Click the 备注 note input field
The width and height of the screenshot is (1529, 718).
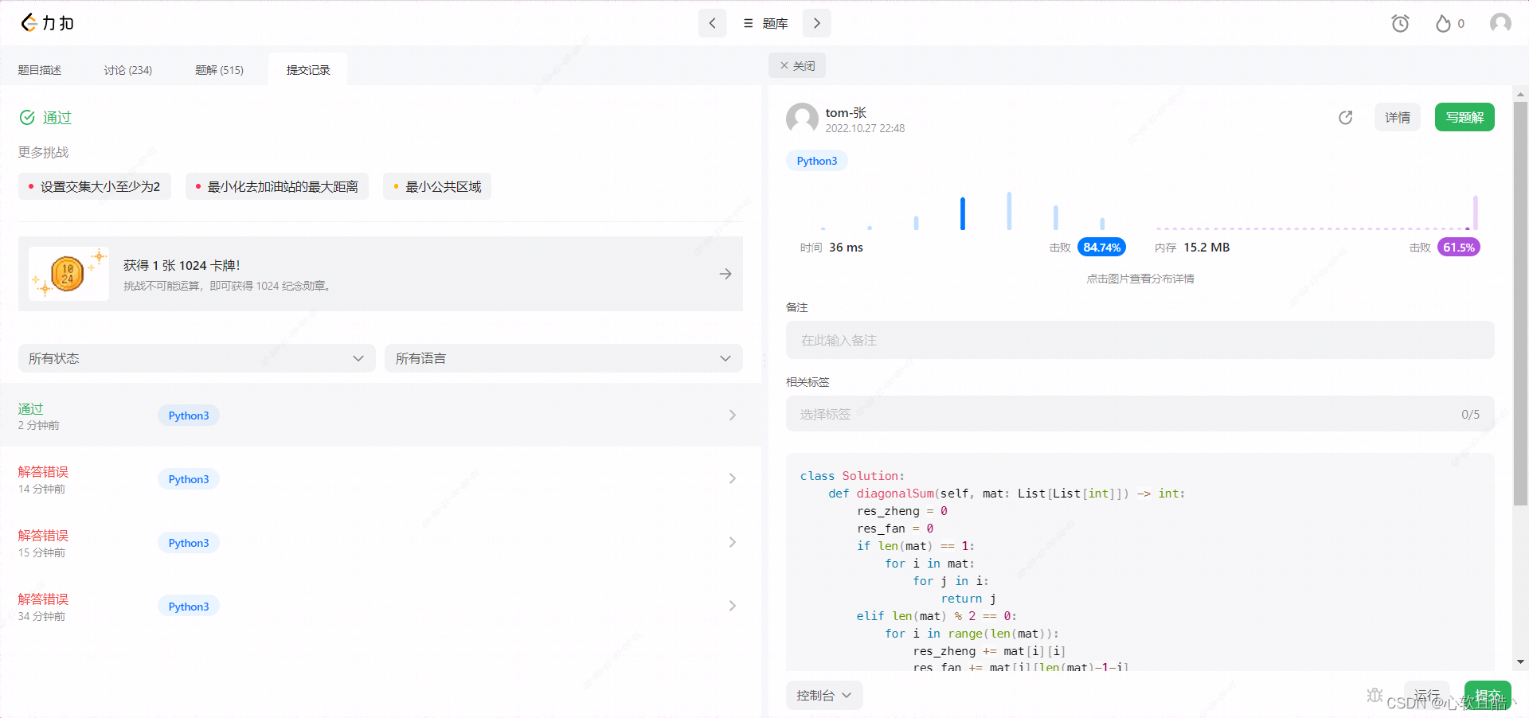(x=1140, y=340)
